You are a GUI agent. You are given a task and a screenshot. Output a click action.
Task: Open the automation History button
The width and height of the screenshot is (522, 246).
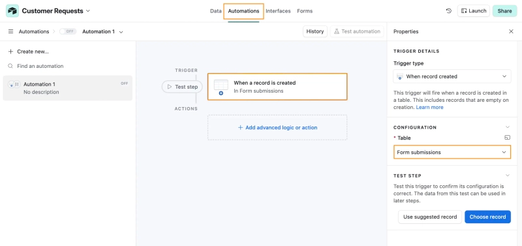point(315,31)
